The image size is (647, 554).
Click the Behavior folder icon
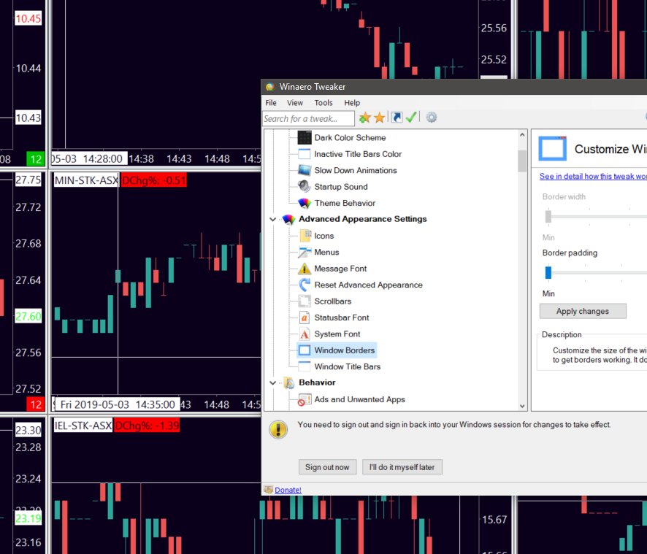pos(289,382)
